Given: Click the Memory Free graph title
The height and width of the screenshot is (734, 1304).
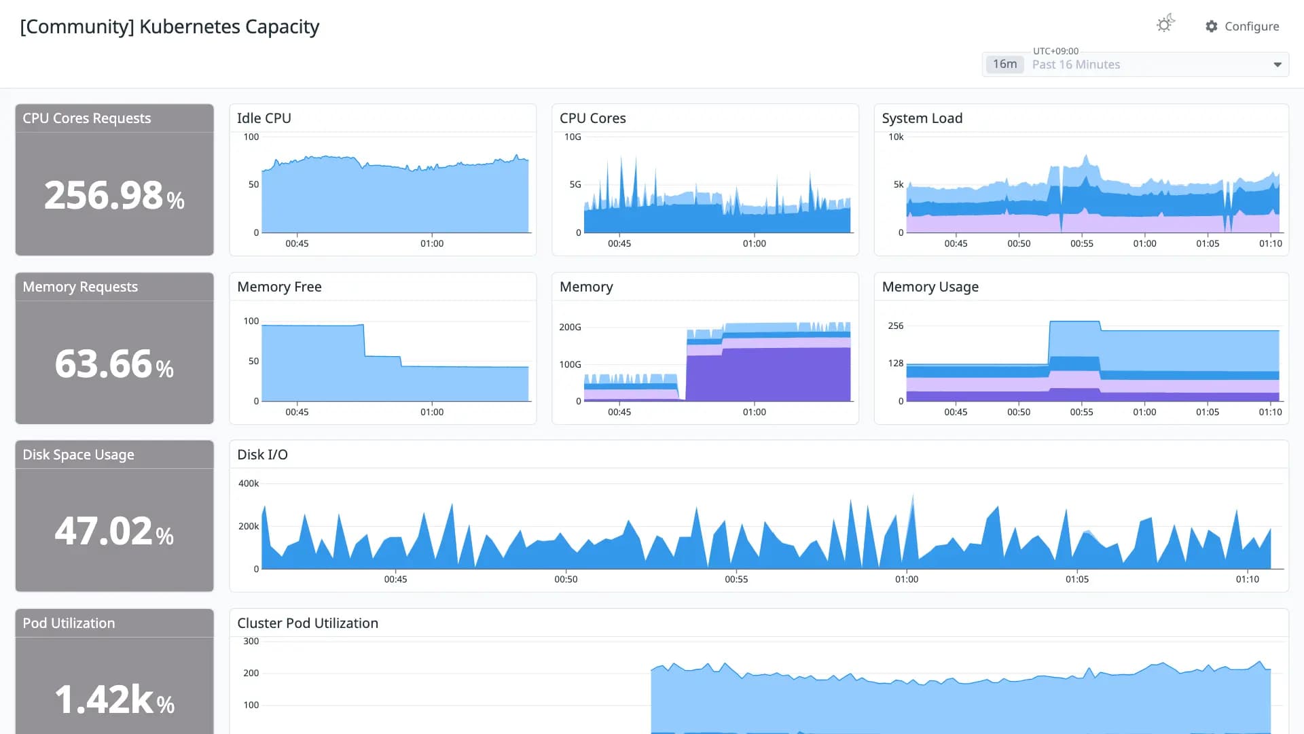Looking at the screenshot, I should click(279, 287).
